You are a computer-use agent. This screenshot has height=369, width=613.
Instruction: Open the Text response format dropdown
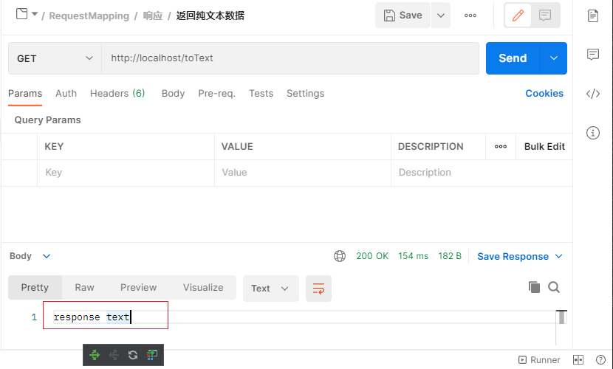click(x=270, y=289)
